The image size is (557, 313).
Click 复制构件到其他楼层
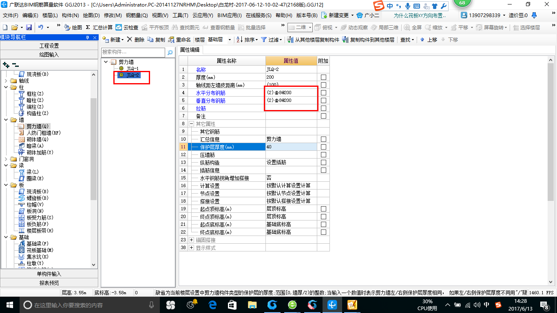click(369, 40)
